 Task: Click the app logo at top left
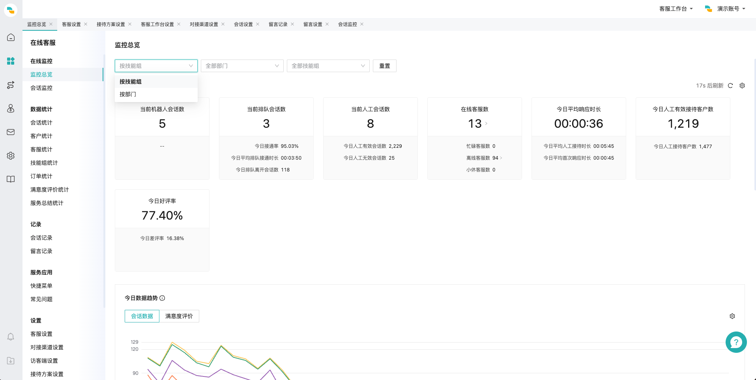[x=11, y=10]
